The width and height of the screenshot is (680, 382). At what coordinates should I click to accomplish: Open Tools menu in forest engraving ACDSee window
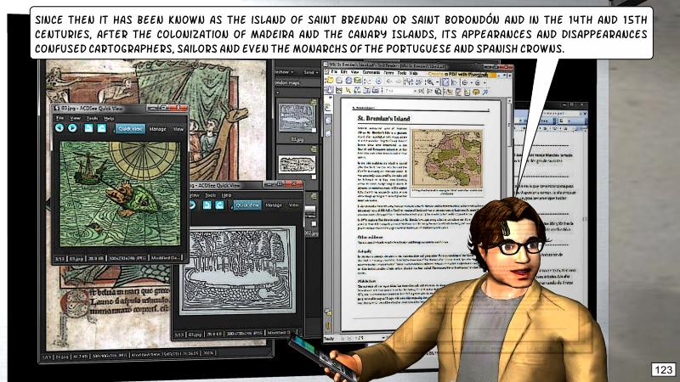(x=210, y=195)
